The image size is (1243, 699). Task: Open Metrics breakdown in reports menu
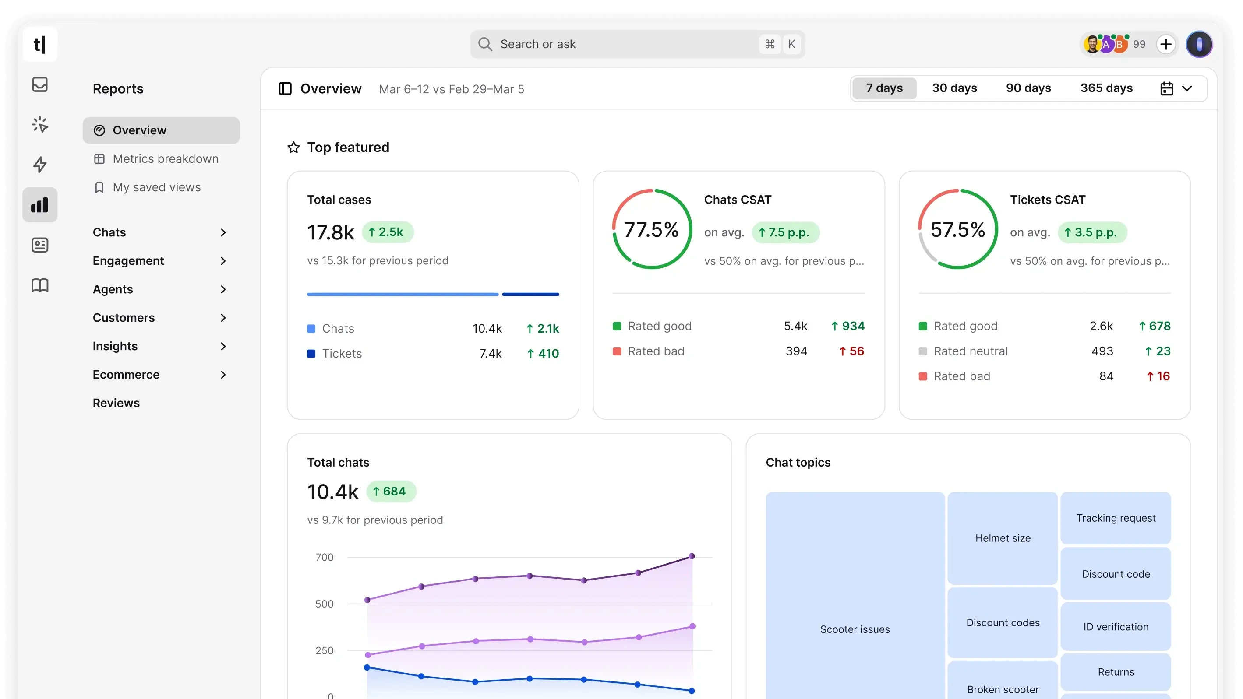[165, 158]
